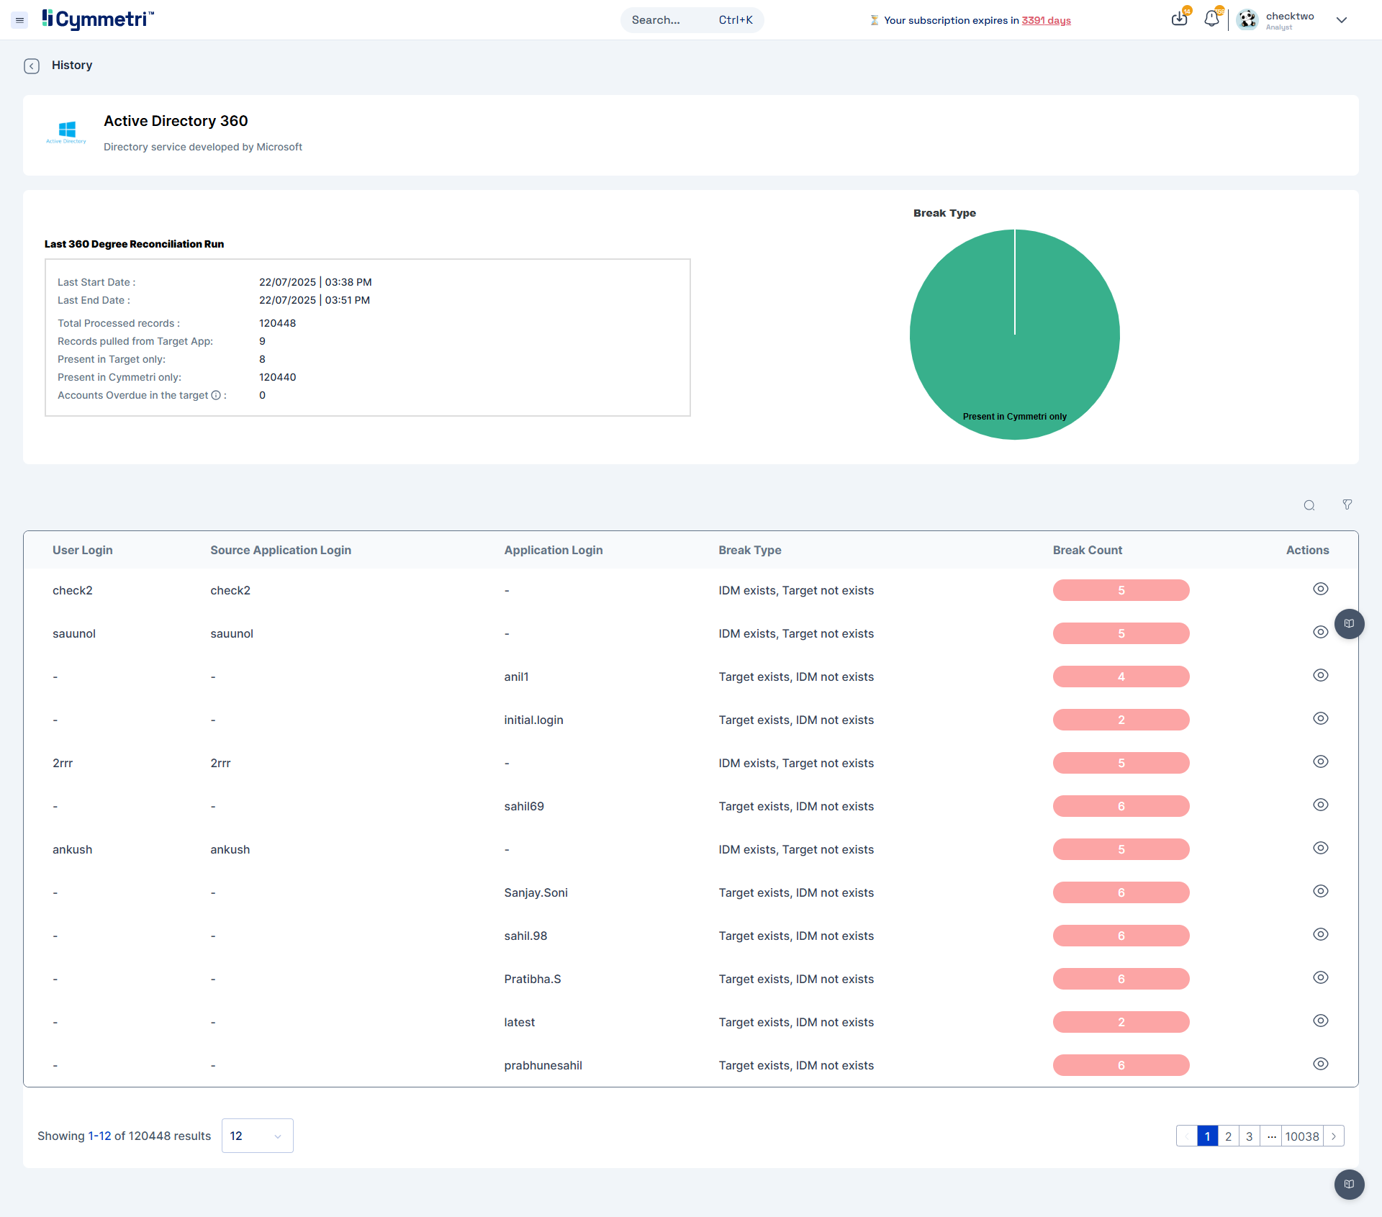Screen dimensions: 1382x1217
Task: Jump to last page 10038
Action: tap(1302, 1136)
